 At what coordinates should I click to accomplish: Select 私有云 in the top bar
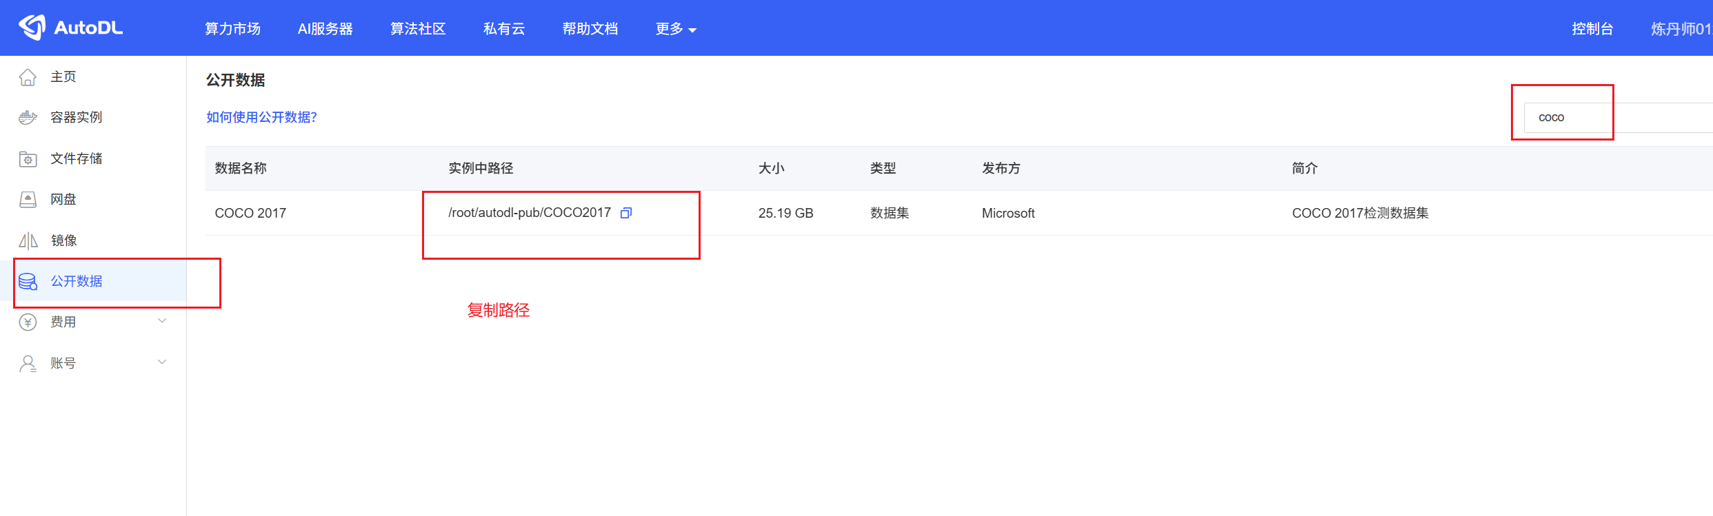click(504, 29)
